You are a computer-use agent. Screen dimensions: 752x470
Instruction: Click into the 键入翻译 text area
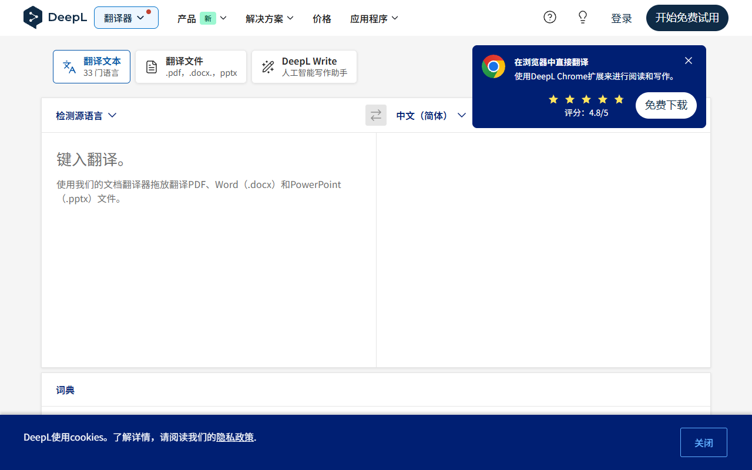click(x=209, y=250)
